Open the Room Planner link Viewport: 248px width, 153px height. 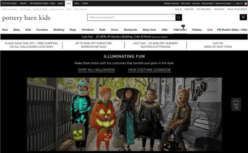tap(80, 9)
